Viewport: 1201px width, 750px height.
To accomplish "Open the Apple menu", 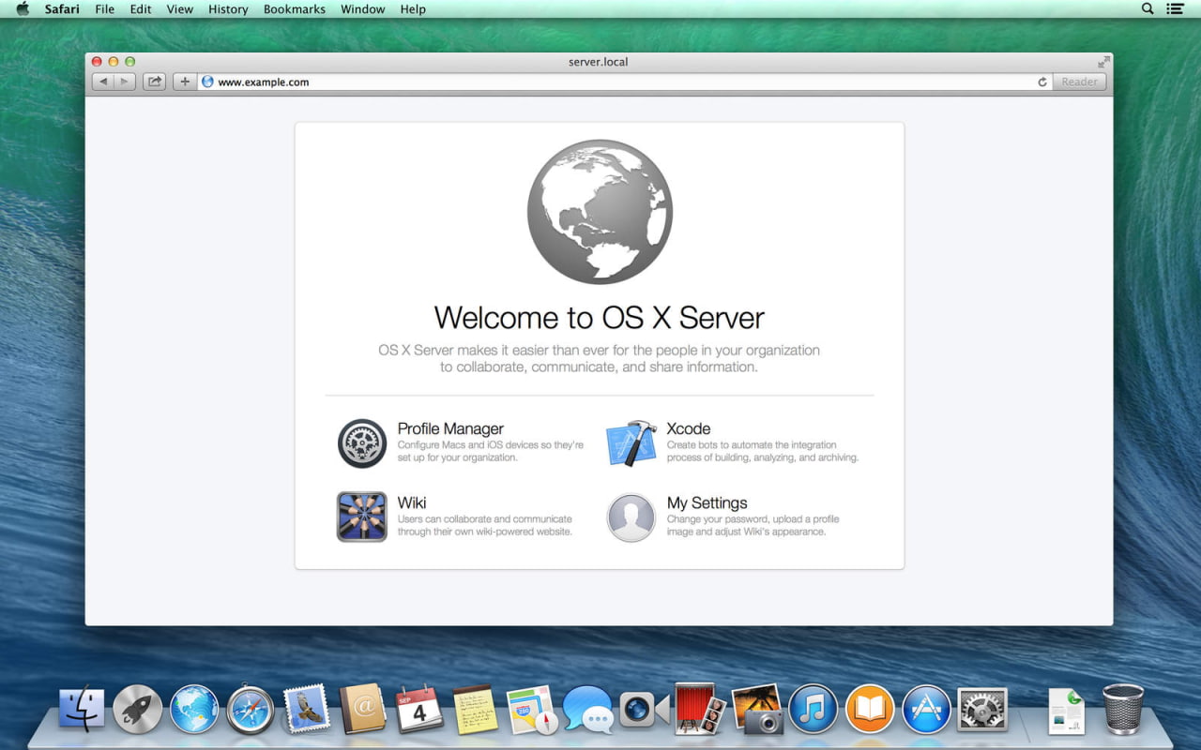I will point(23,9).
